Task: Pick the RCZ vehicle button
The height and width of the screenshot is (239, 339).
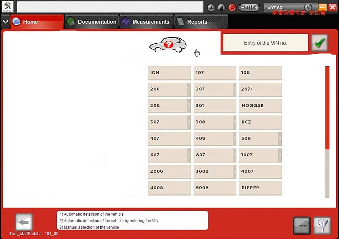Action: (x=260, y=122)
